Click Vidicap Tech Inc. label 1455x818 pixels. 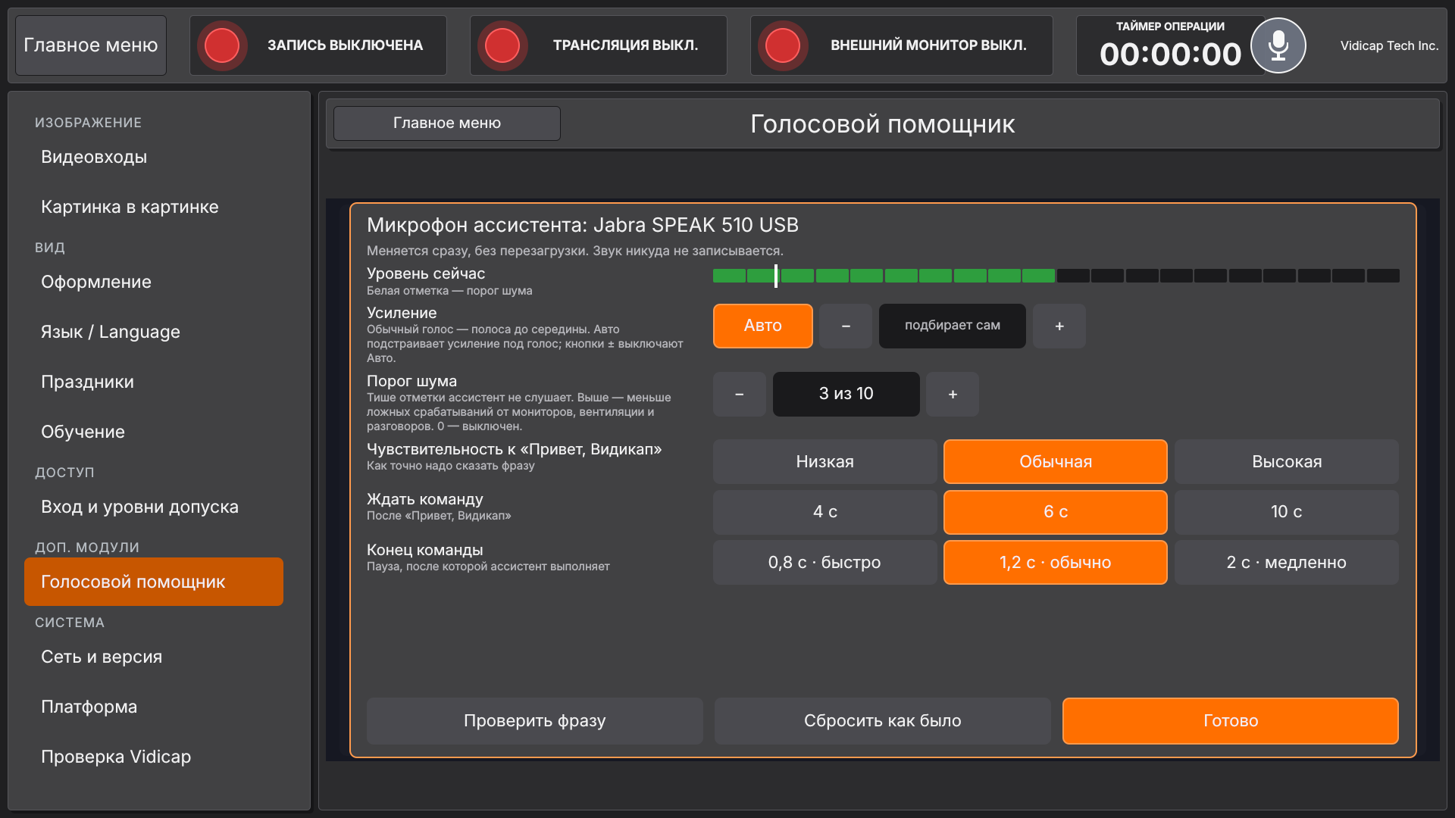pyautogui.click(x=1389, y=45)
